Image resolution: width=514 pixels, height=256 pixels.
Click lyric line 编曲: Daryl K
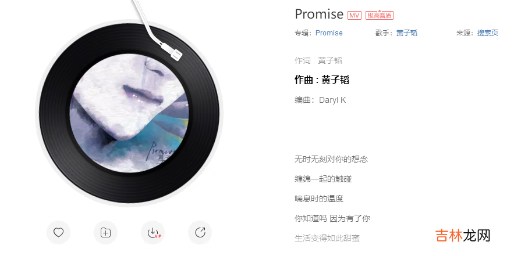click(x=320, y=100)
